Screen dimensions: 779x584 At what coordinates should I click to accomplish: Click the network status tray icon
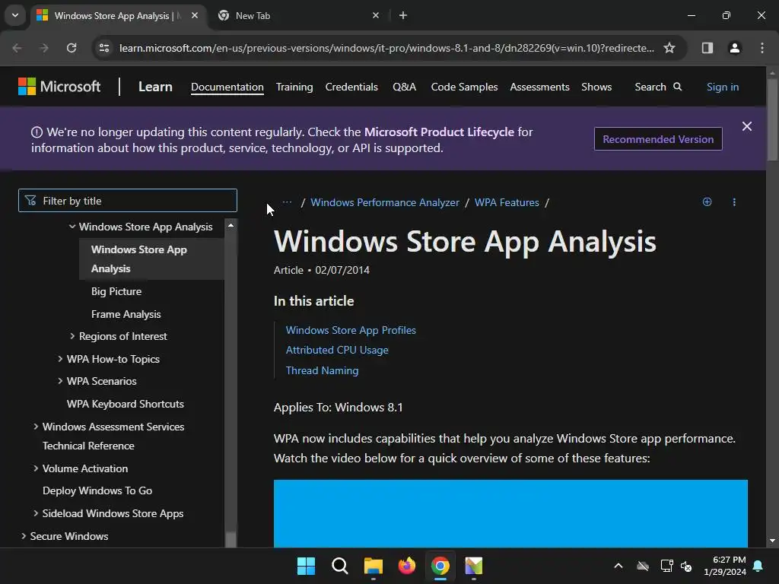pos(666,566)
